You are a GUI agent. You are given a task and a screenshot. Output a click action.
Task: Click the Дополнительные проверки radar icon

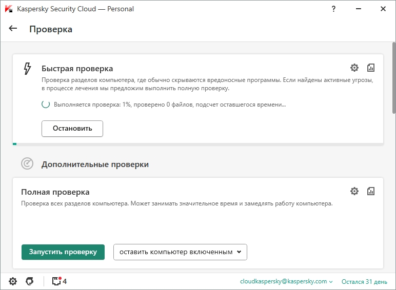coord(27,163)
